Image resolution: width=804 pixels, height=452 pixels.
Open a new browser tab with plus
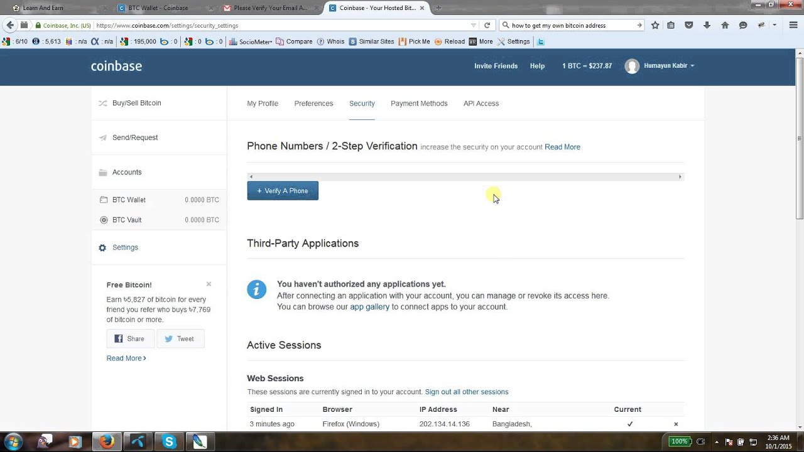[x=438, y=8]
